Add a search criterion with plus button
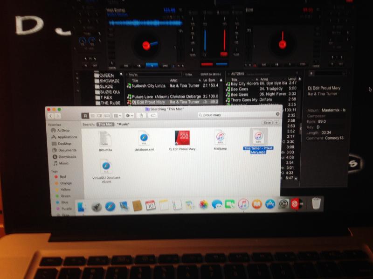 tap(276, 123)
